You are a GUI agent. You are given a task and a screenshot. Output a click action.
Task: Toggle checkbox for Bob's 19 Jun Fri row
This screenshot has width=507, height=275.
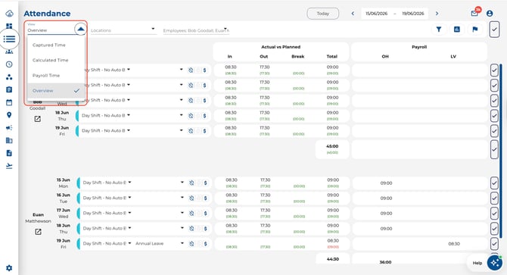click(494, 131)
